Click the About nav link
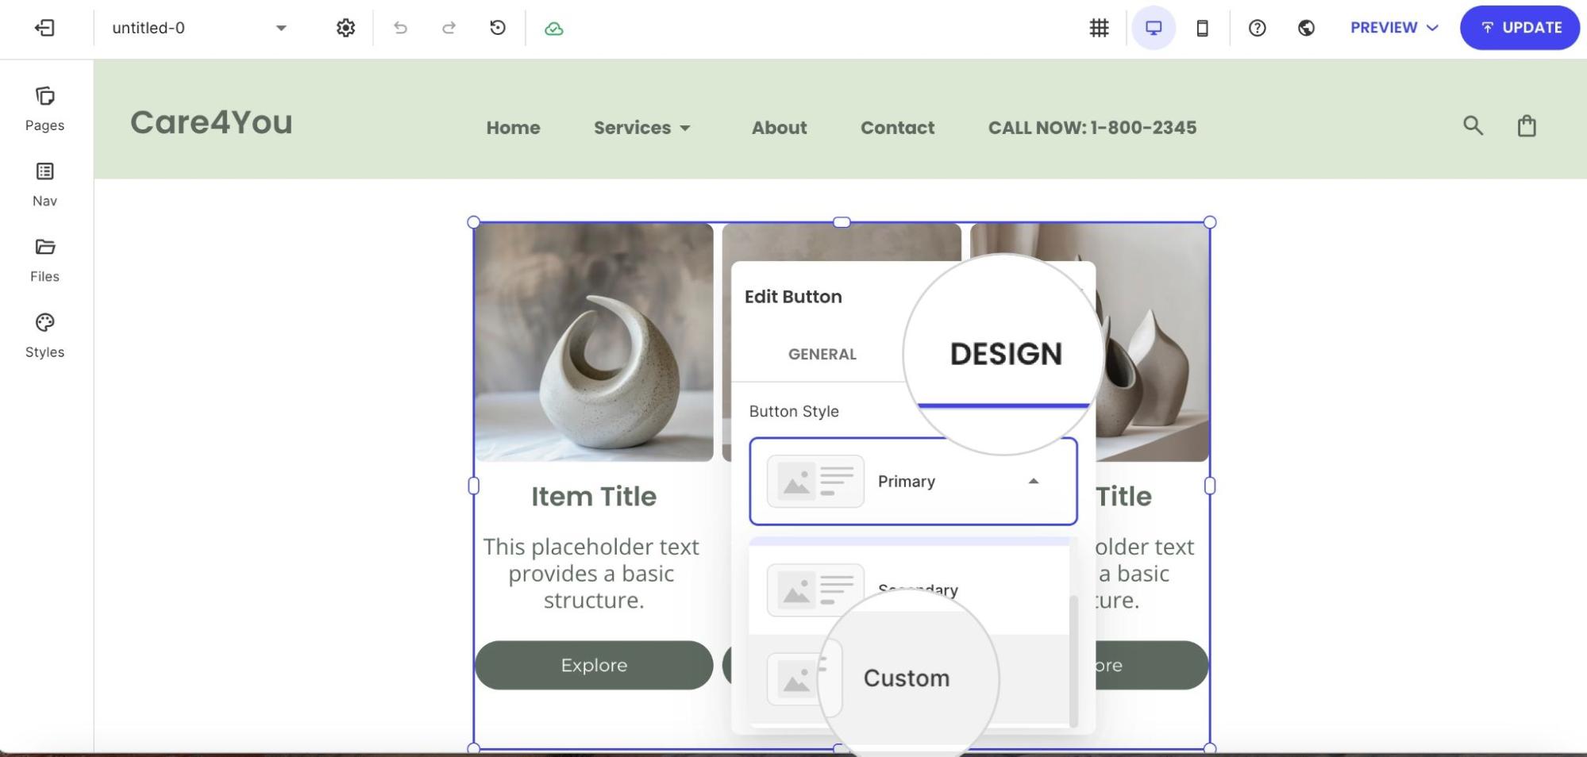This screenshot has width=1587, height=757. click(x=779, y=128)
